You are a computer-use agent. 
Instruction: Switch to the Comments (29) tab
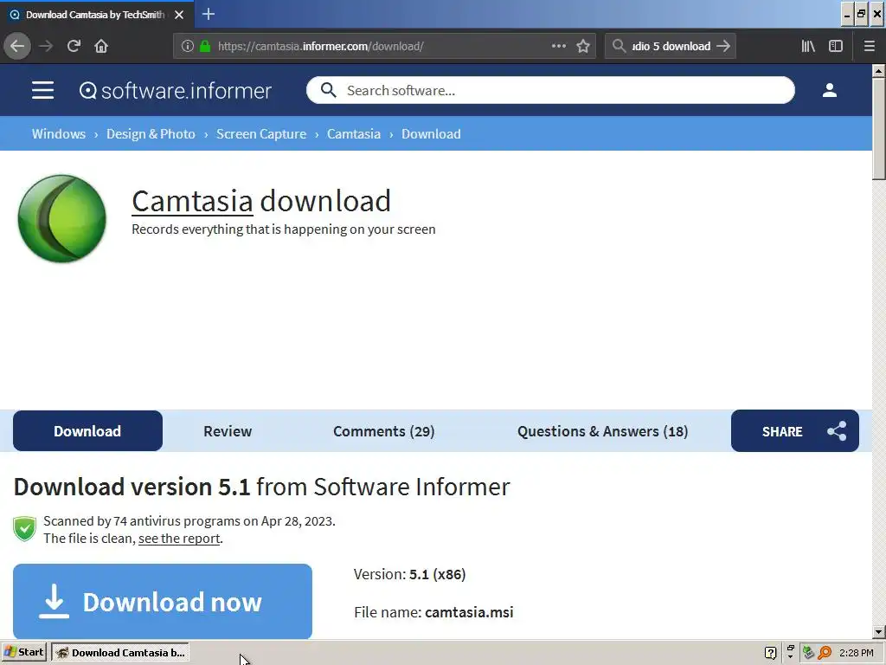(383, 431)
